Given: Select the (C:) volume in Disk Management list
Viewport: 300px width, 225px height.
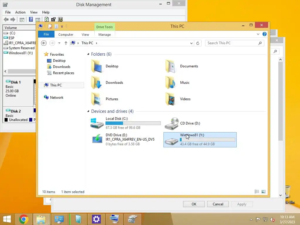Looking at the screenshot, I should [x=12, y=33].
